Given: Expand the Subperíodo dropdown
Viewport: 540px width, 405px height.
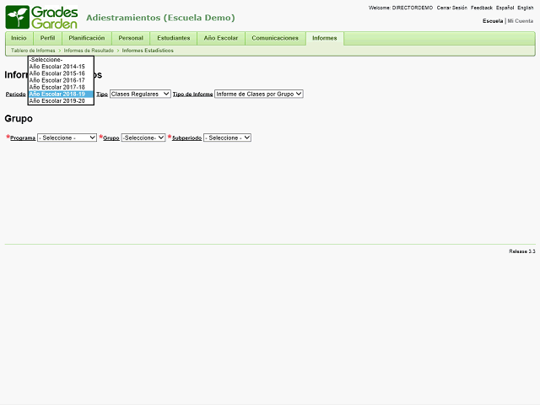Looking at the screenshot, I should pos(227,138).
